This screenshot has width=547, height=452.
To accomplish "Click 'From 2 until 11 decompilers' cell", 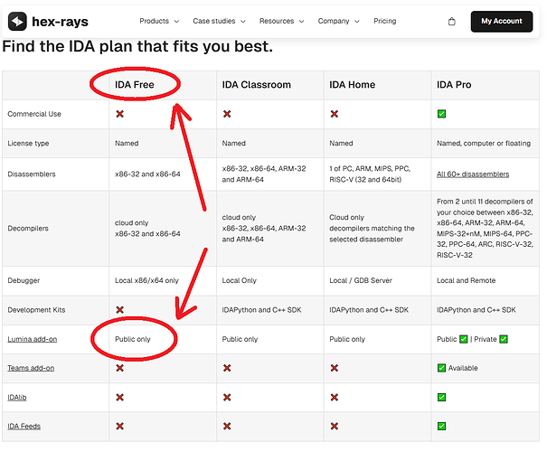I will (485, 228).
